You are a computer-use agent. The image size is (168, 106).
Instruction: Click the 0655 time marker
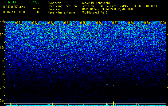click(83, 23)
